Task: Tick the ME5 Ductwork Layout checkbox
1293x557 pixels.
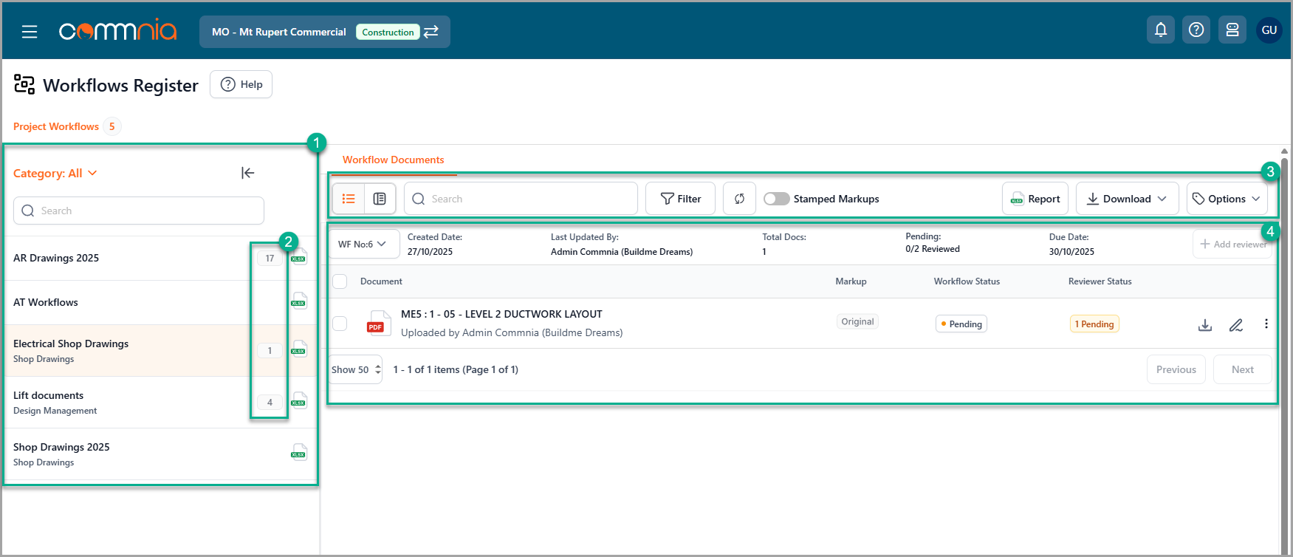Action: coord(340,324)
